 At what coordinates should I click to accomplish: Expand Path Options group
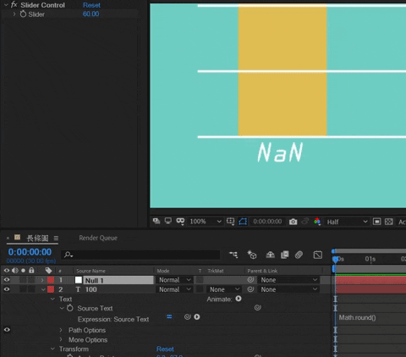click(x=61, y=330)
